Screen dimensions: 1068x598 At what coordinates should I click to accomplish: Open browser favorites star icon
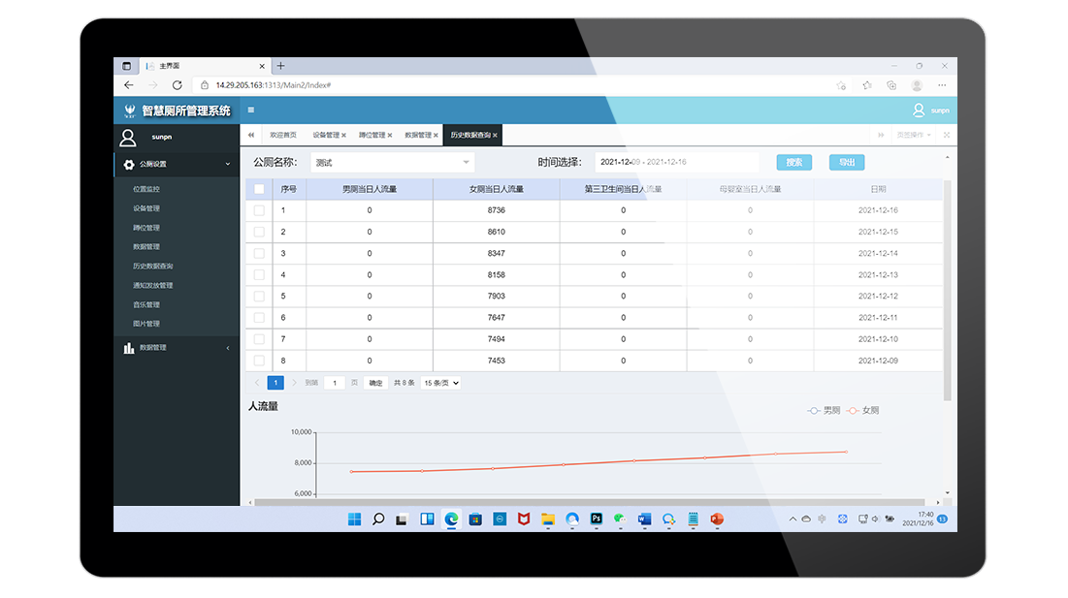click(x=866, y=85)
